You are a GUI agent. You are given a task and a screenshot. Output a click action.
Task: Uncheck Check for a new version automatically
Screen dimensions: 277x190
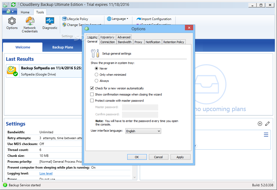[x=92, y=88]
